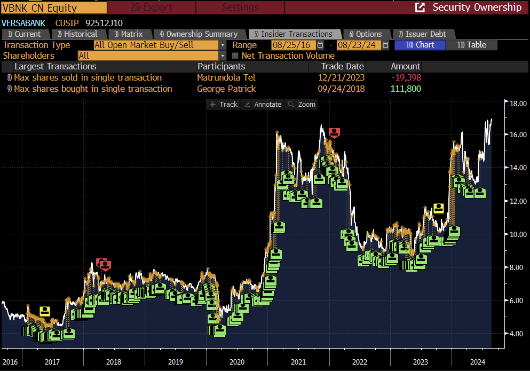The height and width of the screenshot is (371, 530).
Task: Switch to the Matrix tab
Action: coord(130,34)
